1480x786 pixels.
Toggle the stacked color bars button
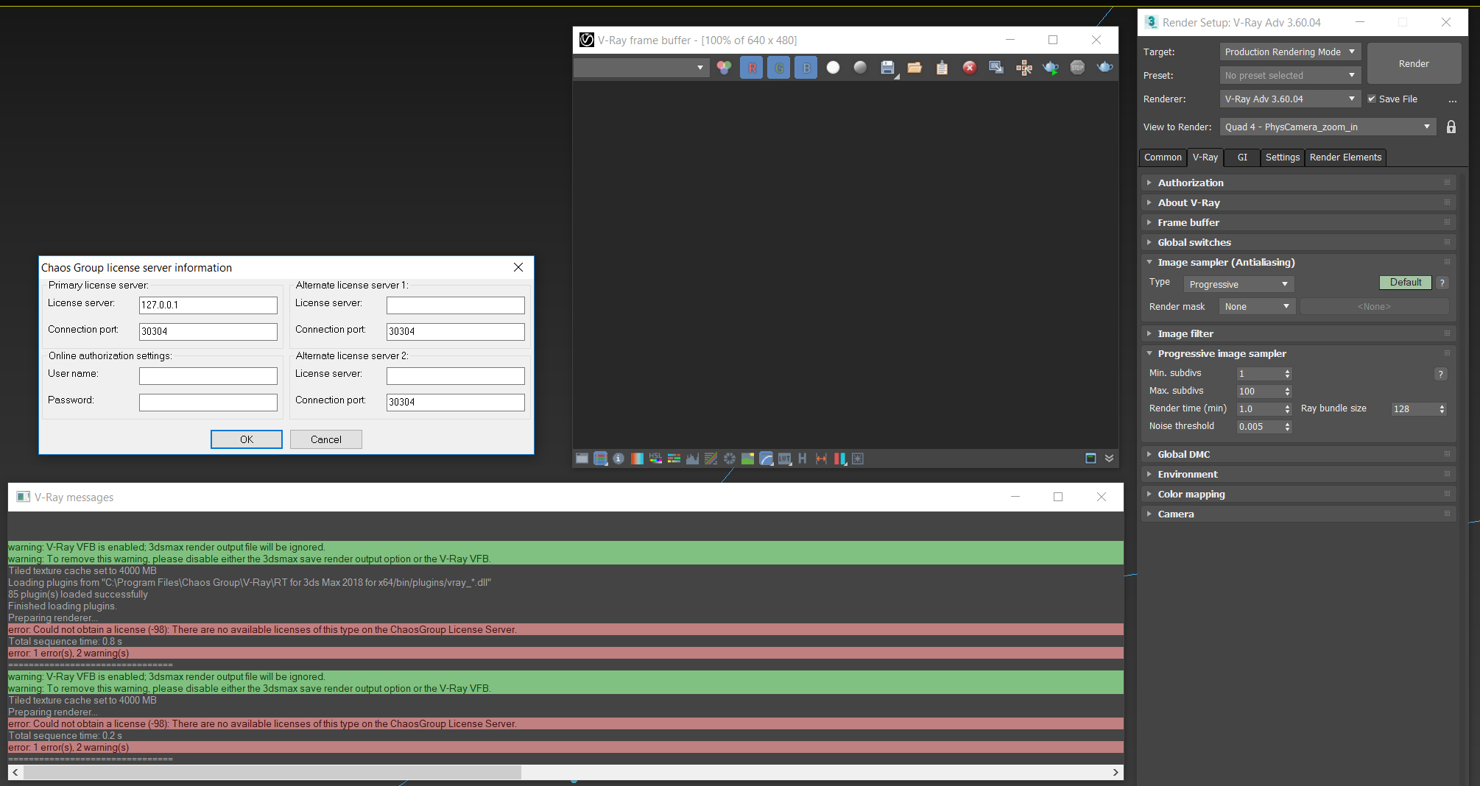(600, 458)
